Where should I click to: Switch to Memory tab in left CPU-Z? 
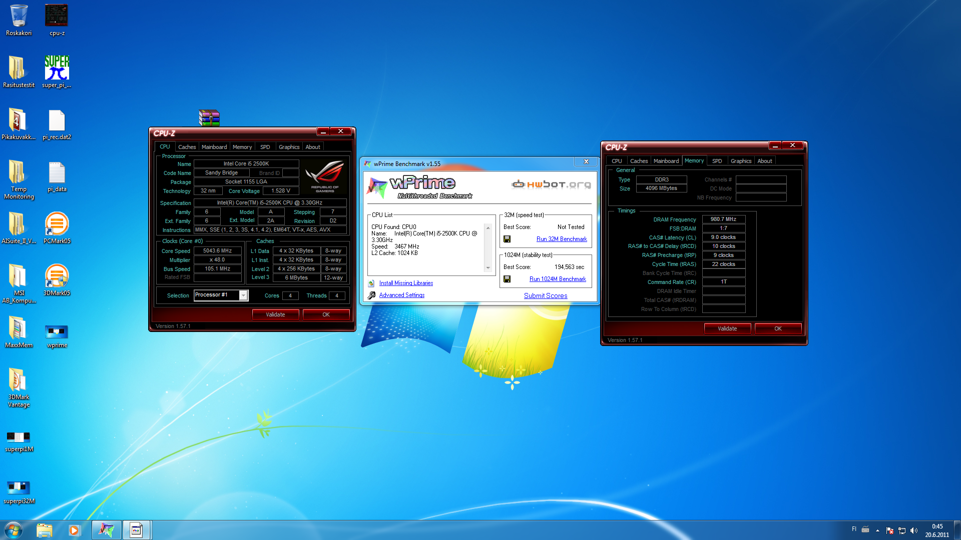point(242,147)
